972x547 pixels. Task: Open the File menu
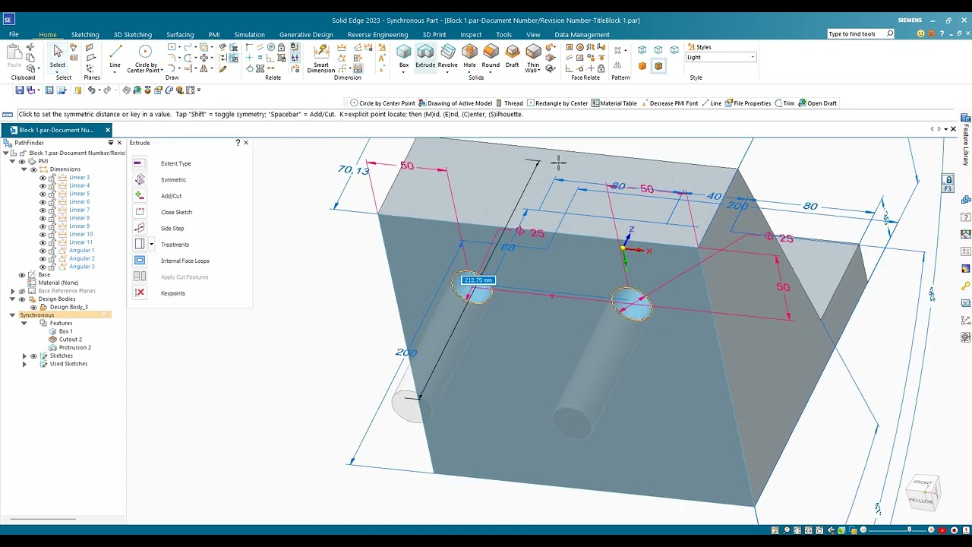(x=14, y=34)
